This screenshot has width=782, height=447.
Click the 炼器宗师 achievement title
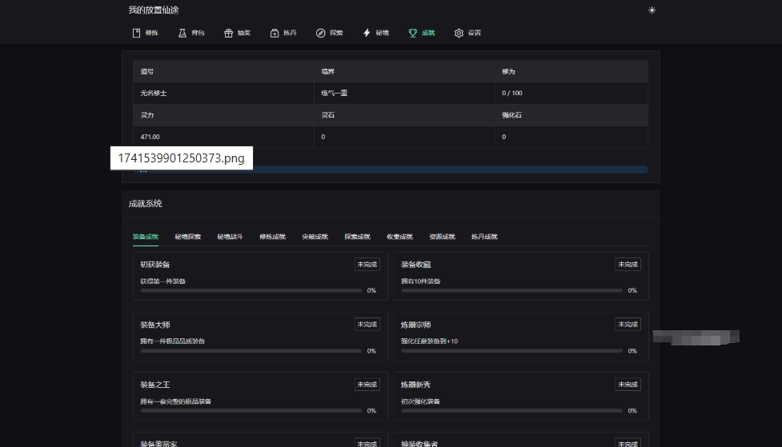[416, 325]
